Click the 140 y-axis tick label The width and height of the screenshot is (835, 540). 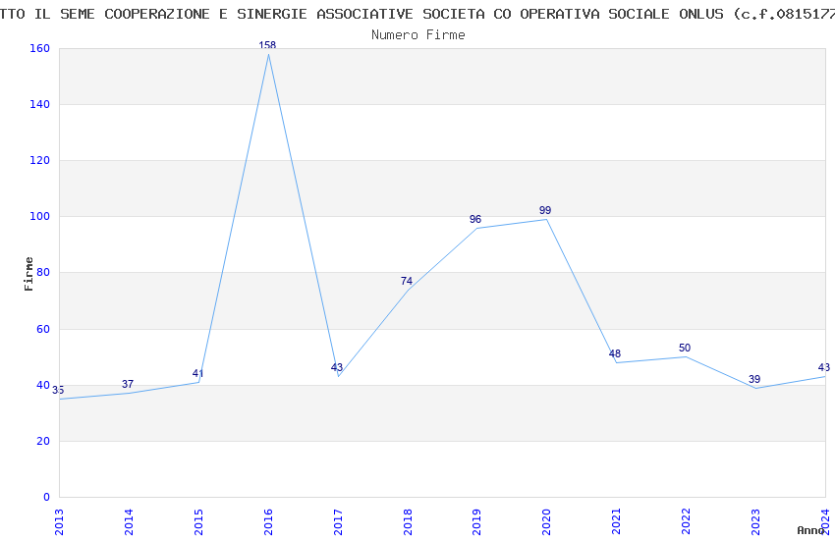tap(39, 104)
